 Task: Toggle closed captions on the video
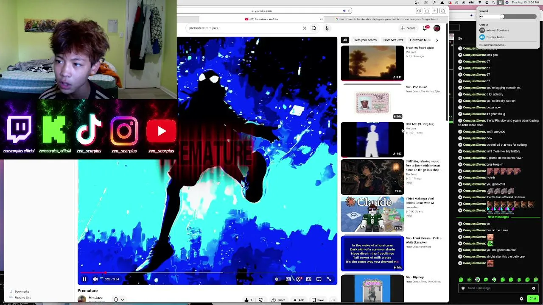pos(288,279)
